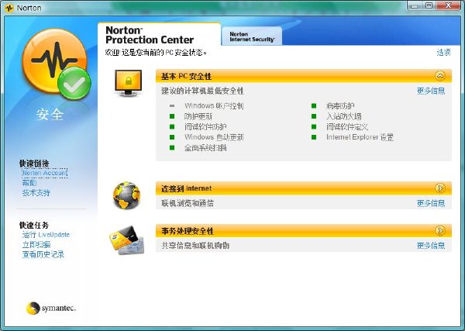The image size is (465, 331).
Task: Select the 病毒防护 item
Action: 340,106
